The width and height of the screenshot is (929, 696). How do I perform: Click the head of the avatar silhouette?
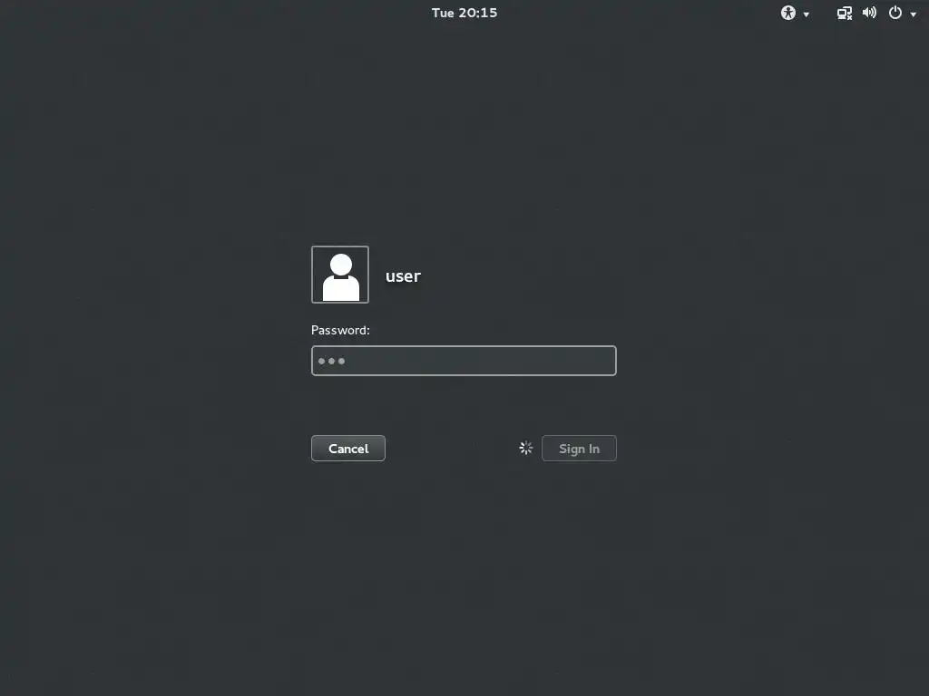click(x=341, y=265)
